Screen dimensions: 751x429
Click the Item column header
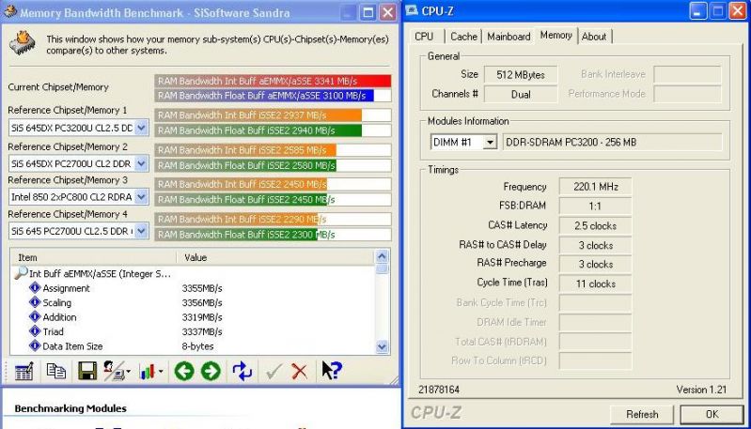point(93,257)
